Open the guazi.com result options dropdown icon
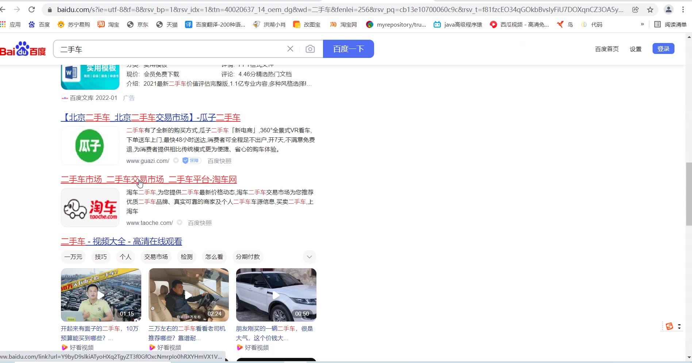692x363 pixels. [176, 161]
